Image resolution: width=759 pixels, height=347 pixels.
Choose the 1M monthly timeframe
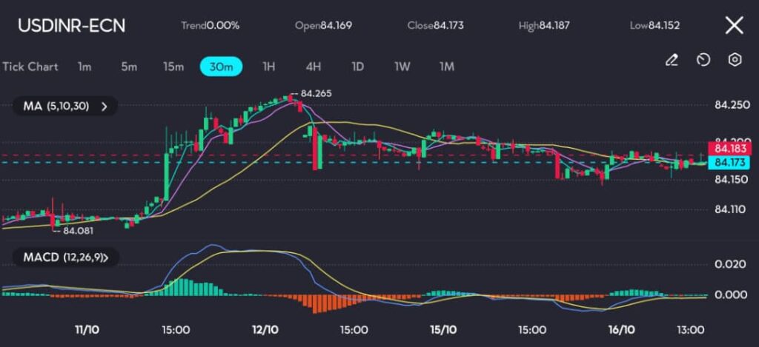pos(446,67)
